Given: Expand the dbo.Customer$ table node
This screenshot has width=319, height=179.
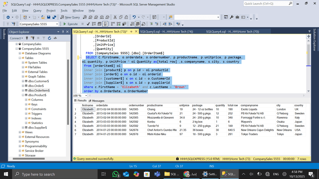Looking at the screenshot, I should (23, 81).
